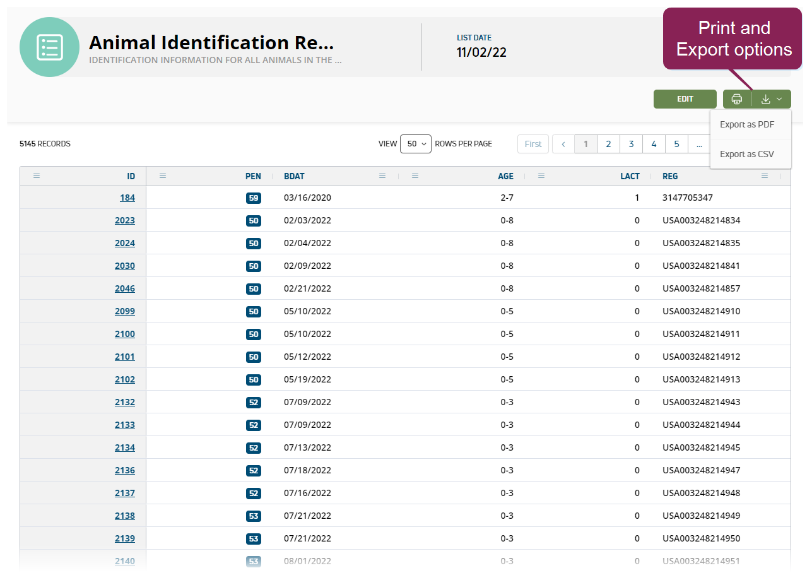Go to previous page using left chevron
812x580 pixels.
point(563,144)
